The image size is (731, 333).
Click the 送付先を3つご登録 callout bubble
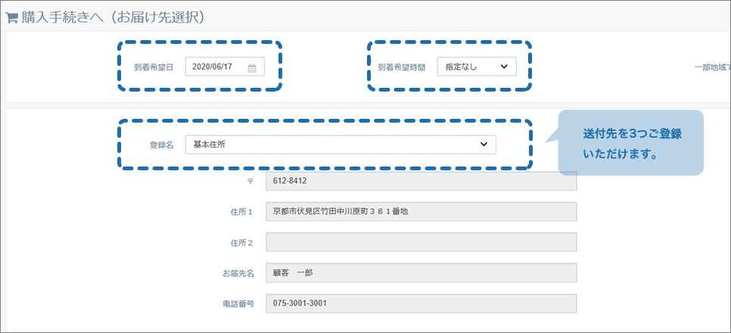(630, 143)
